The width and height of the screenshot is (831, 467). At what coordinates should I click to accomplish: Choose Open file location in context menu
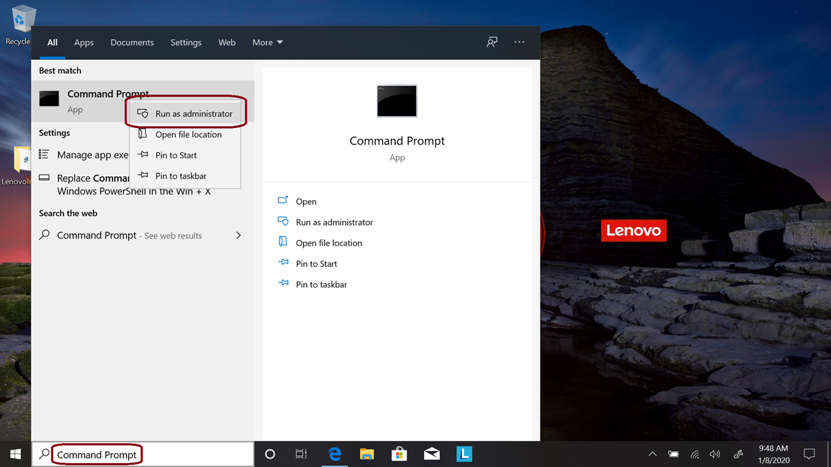click(185, 134)
